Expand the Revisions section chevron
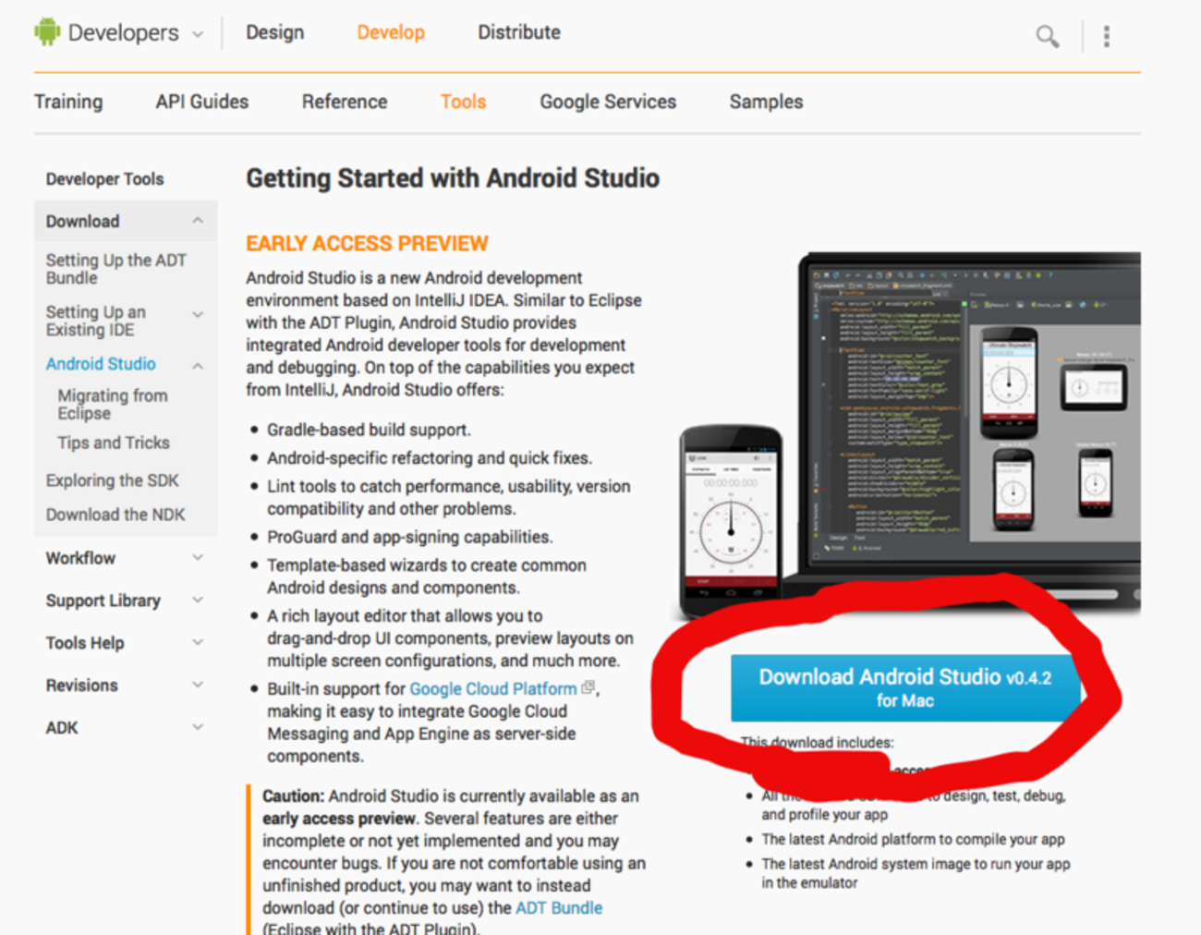Viewport: 1201px width, 935px height. tap(198, 685)
